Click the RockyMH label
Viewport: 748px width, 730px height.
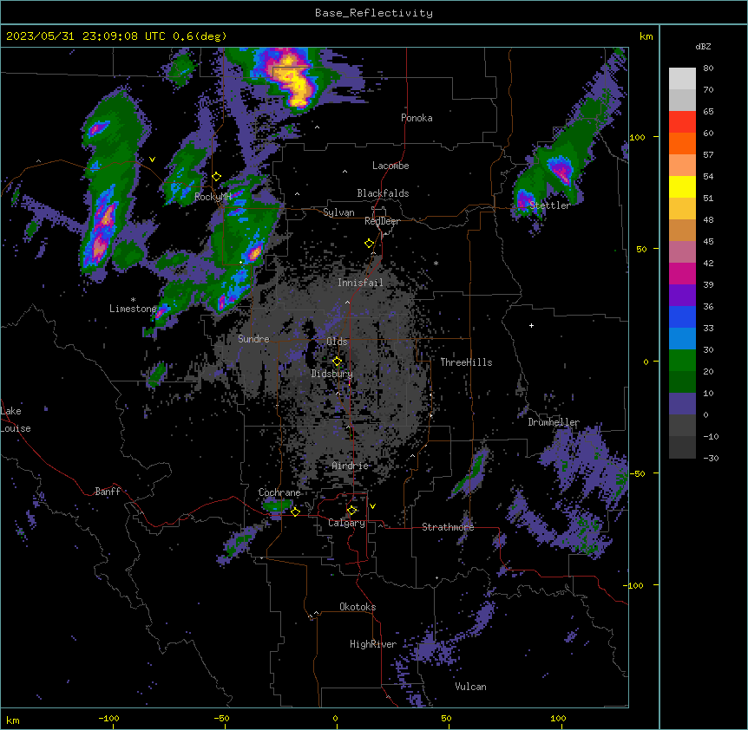point(213,197)
